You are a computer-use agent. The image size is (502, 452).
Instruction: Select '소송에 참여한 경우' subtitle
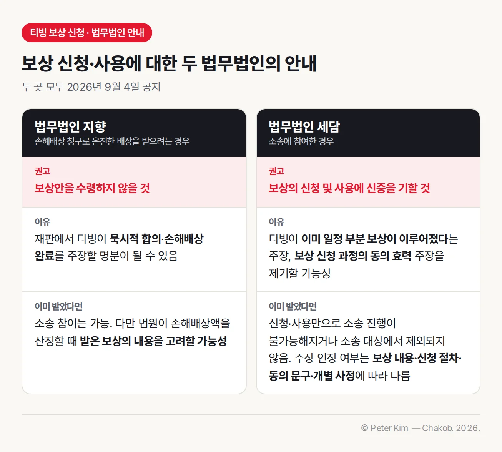pos(301,141)
